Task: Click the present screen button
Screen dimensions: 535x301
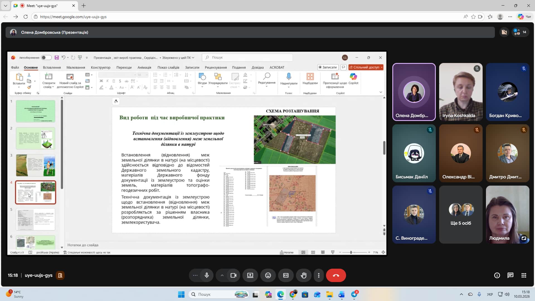Action: [250, 275]
